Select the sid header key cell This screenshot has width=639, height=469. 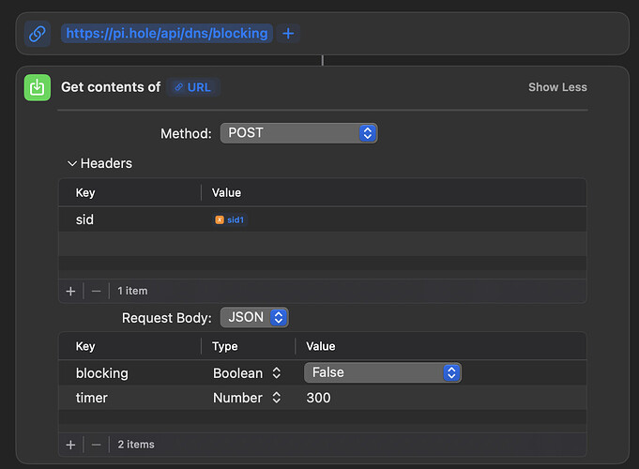[x=85, y=219]
